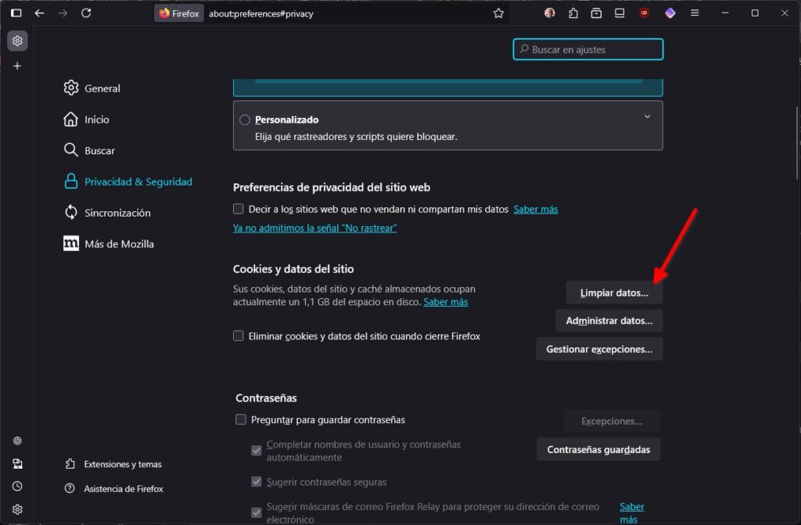Open the Sincronización settings category
801x525 pixels.
tap(108, 213)
